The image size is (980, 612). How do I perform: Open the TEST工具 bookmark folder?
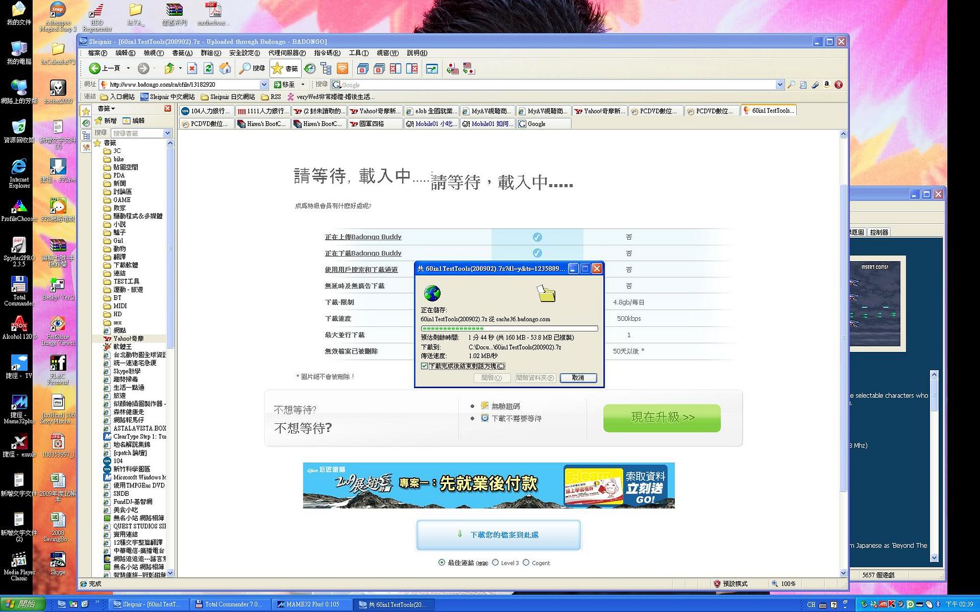[126, 281]
